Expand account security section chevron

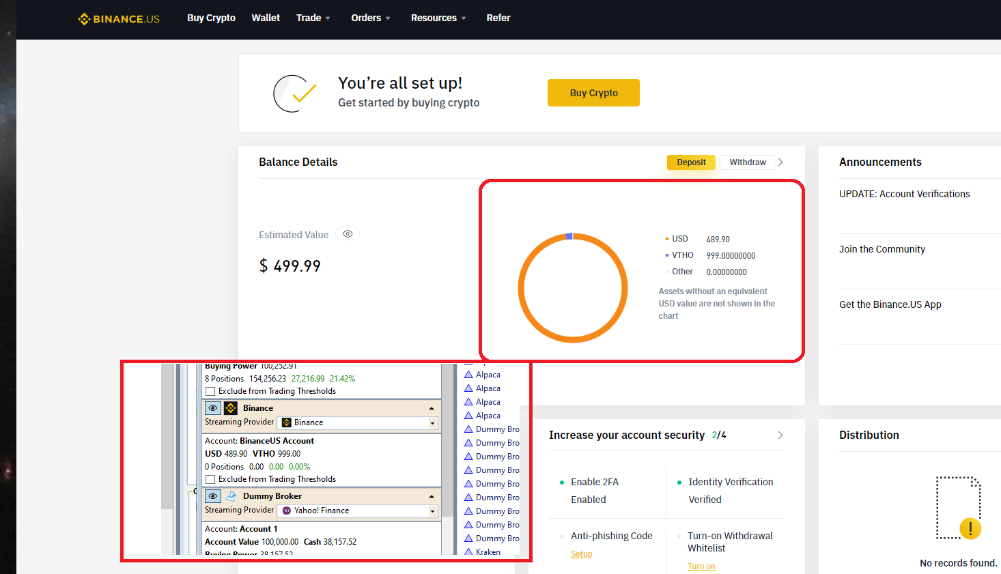click(780, 435)
